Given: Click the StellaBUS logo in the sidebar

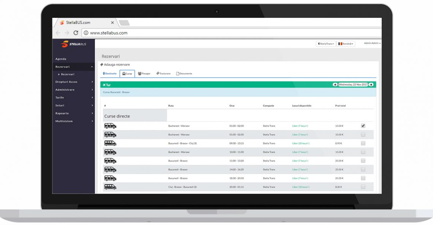Looking at the screenshot, I should pyautogui.click(x=73, y=44).
